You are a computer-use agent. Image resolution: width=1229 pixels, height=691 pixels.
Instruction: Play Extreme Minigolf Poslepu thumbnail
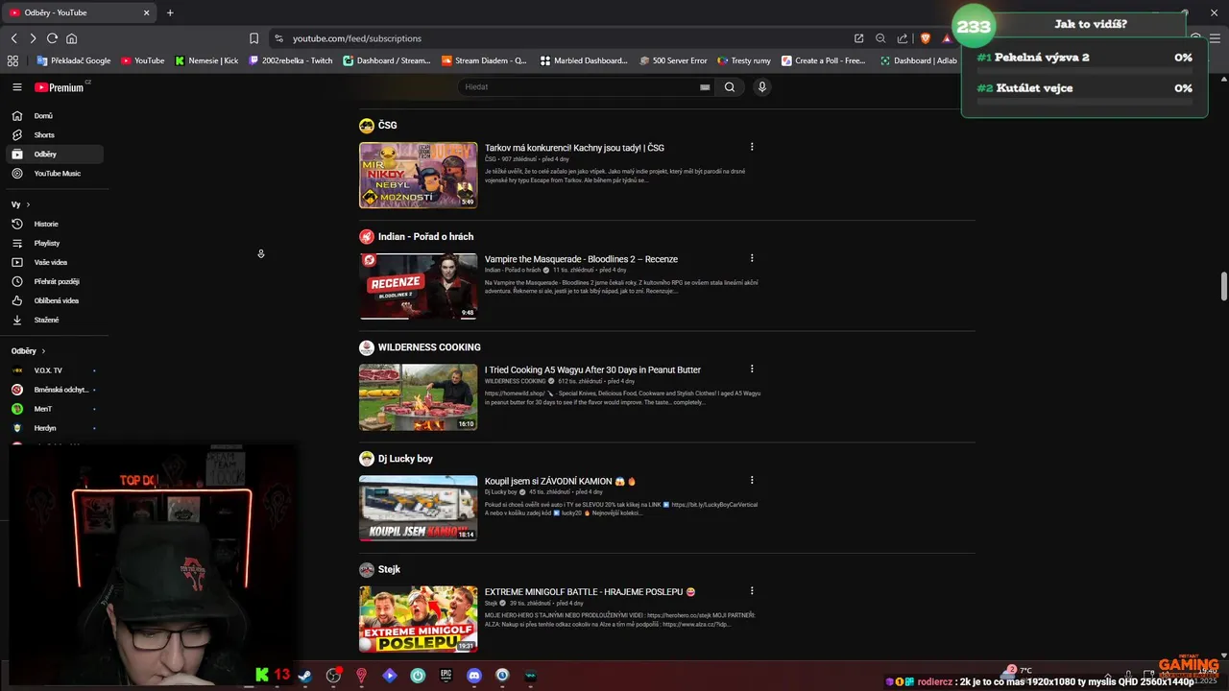(418, 619)
